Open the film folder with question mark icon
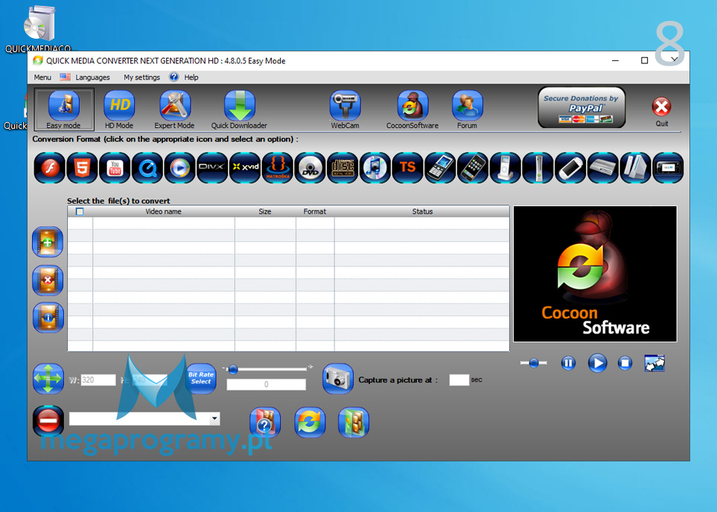The height and width of the screenshot is (512, 717). click(265, 422)
